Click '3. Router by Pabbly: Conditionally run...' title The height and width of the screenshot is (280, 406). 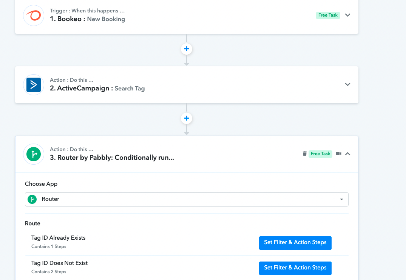[x=112, y=158]
